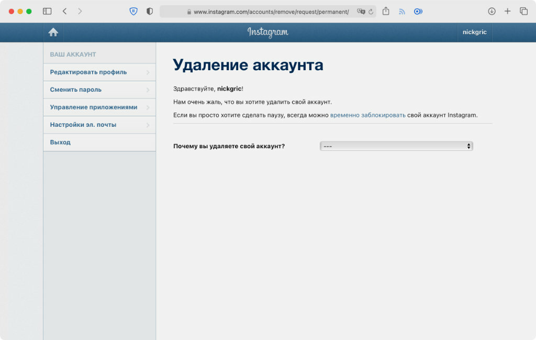Click the blue circular star extension icon
Viewport: 536px width, 340px height.
coord(418,12)
